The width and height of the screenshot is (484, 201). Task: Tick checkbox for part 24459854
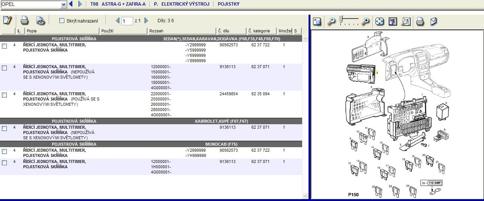pyautogui.click(x=4, y=95)
